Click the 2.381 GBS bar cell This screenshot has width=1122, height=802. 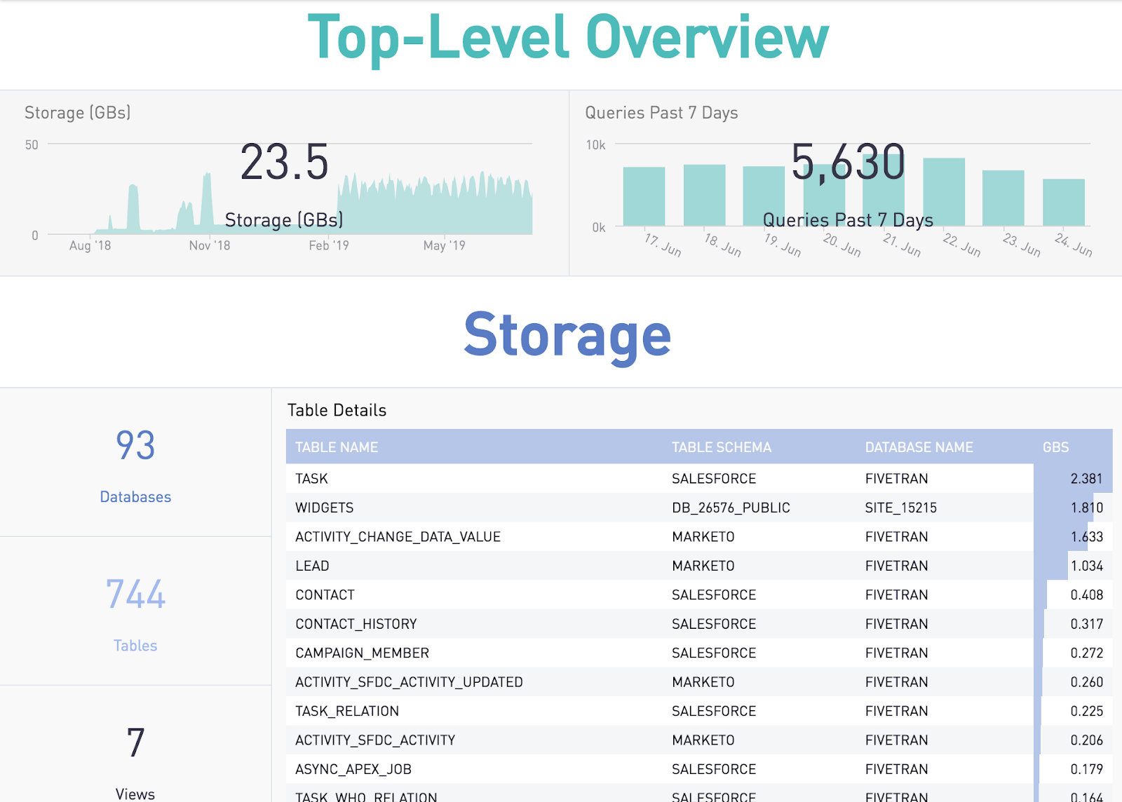pos(1073,478)
